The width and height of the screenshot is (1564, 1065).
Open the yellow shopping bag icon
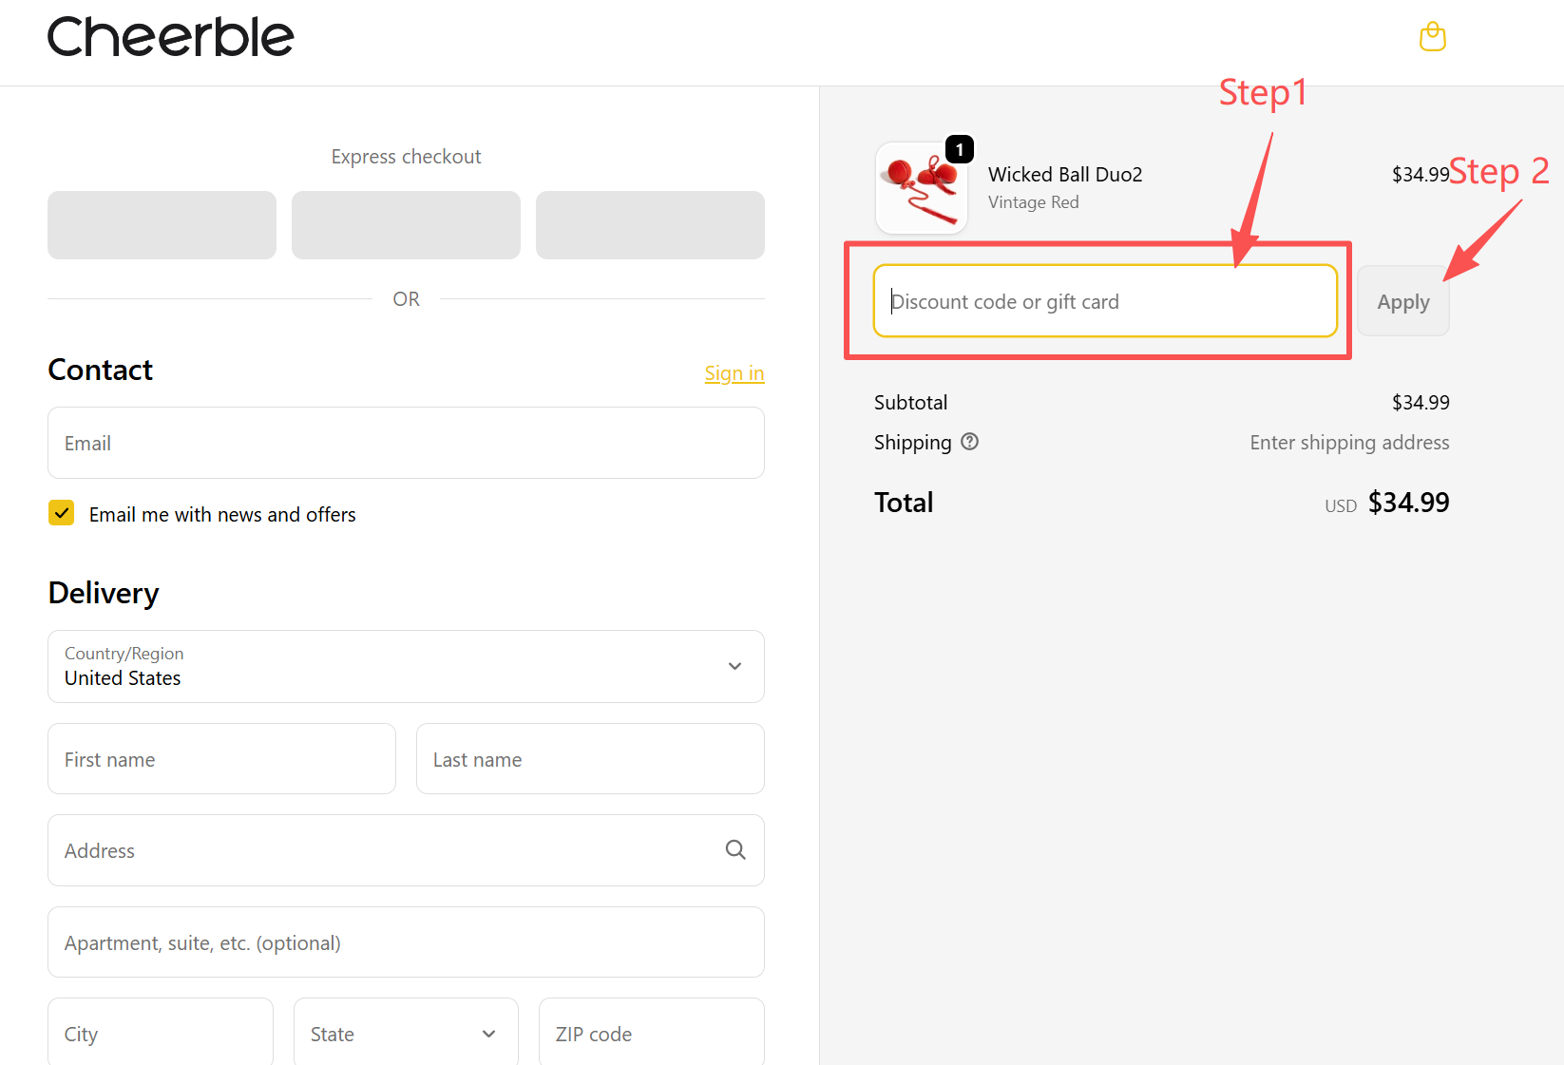pos(1432,37)
